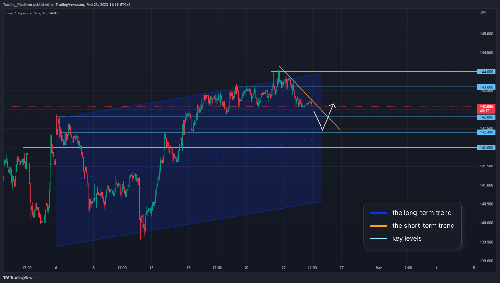Click the 140.000 price axis value

pyautogui.click(x=486, y=223)
